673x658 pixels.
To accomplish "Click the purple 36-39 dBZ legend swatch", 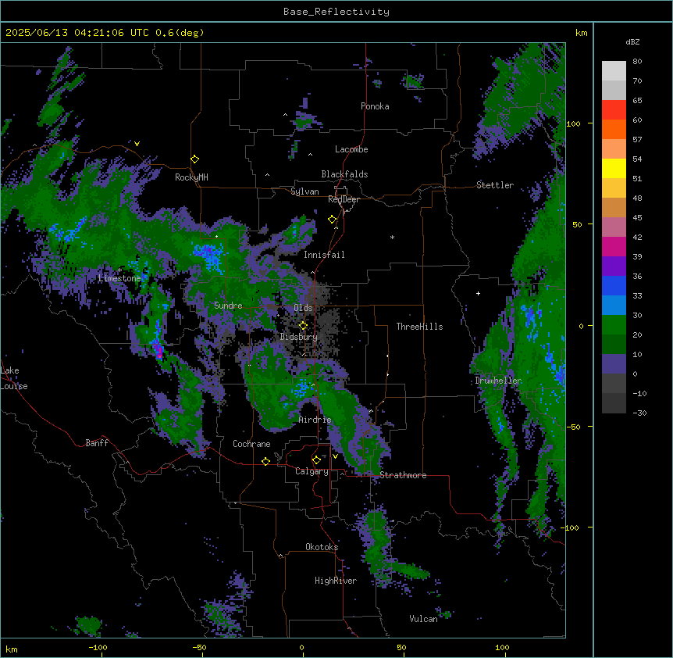I will pos(614,266).
